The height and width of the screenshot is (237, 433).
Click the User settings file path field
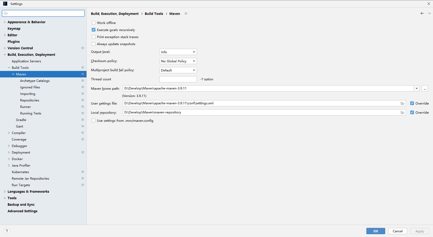coord(264,103)
